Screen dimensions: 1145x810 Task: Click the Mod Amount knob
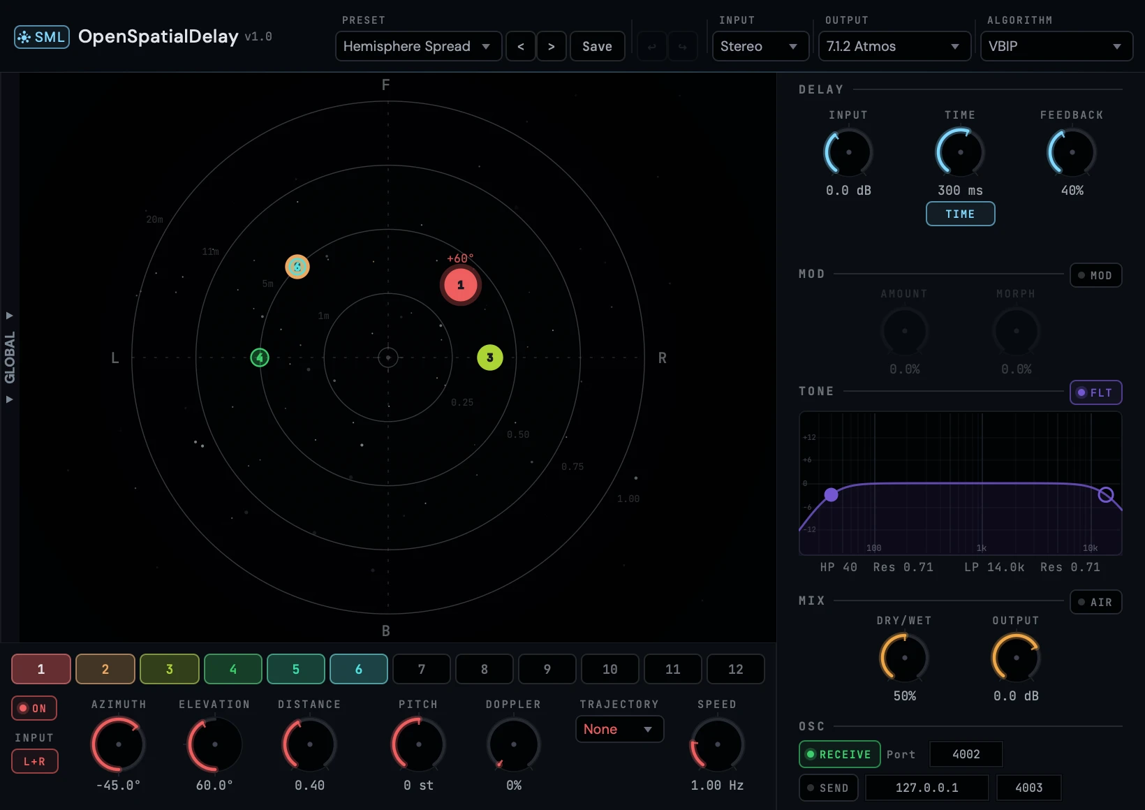coord(905,331)
